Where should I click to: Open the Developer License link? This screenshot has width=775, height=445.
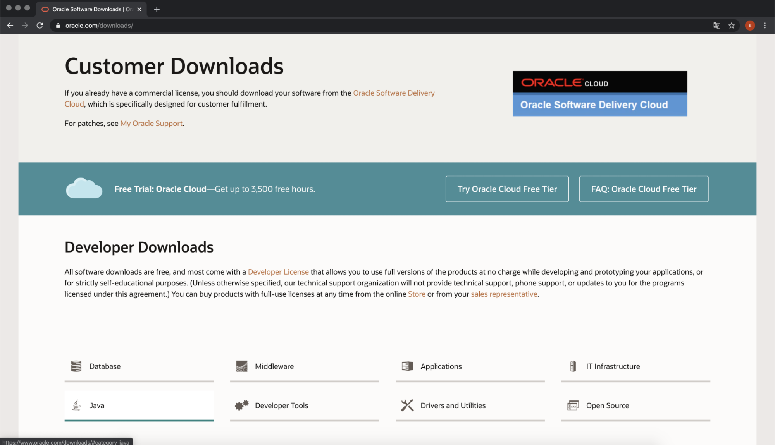278,272
